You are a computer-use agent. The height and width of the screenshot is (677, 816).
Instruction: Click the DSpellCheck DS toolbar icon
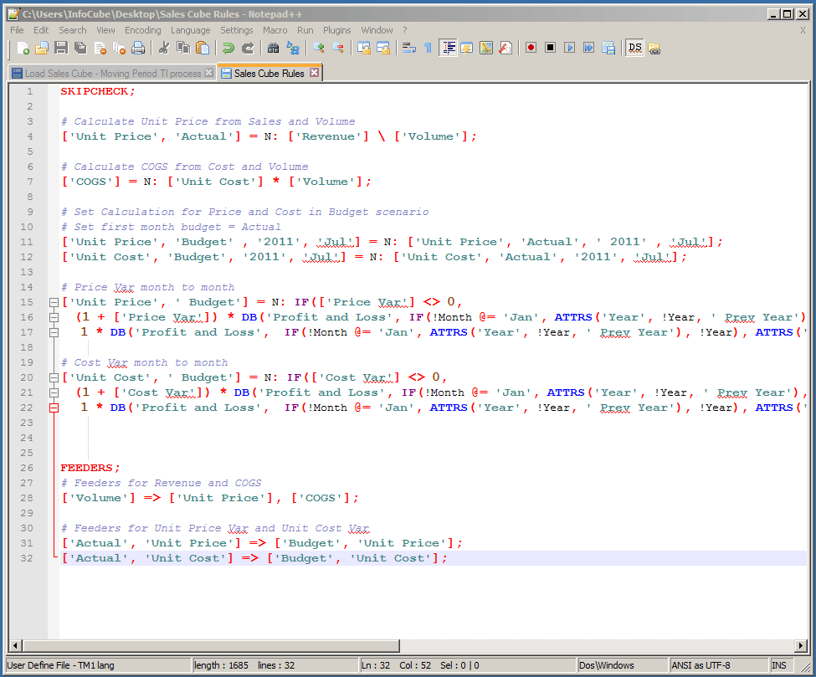click(x=634, y=49)
